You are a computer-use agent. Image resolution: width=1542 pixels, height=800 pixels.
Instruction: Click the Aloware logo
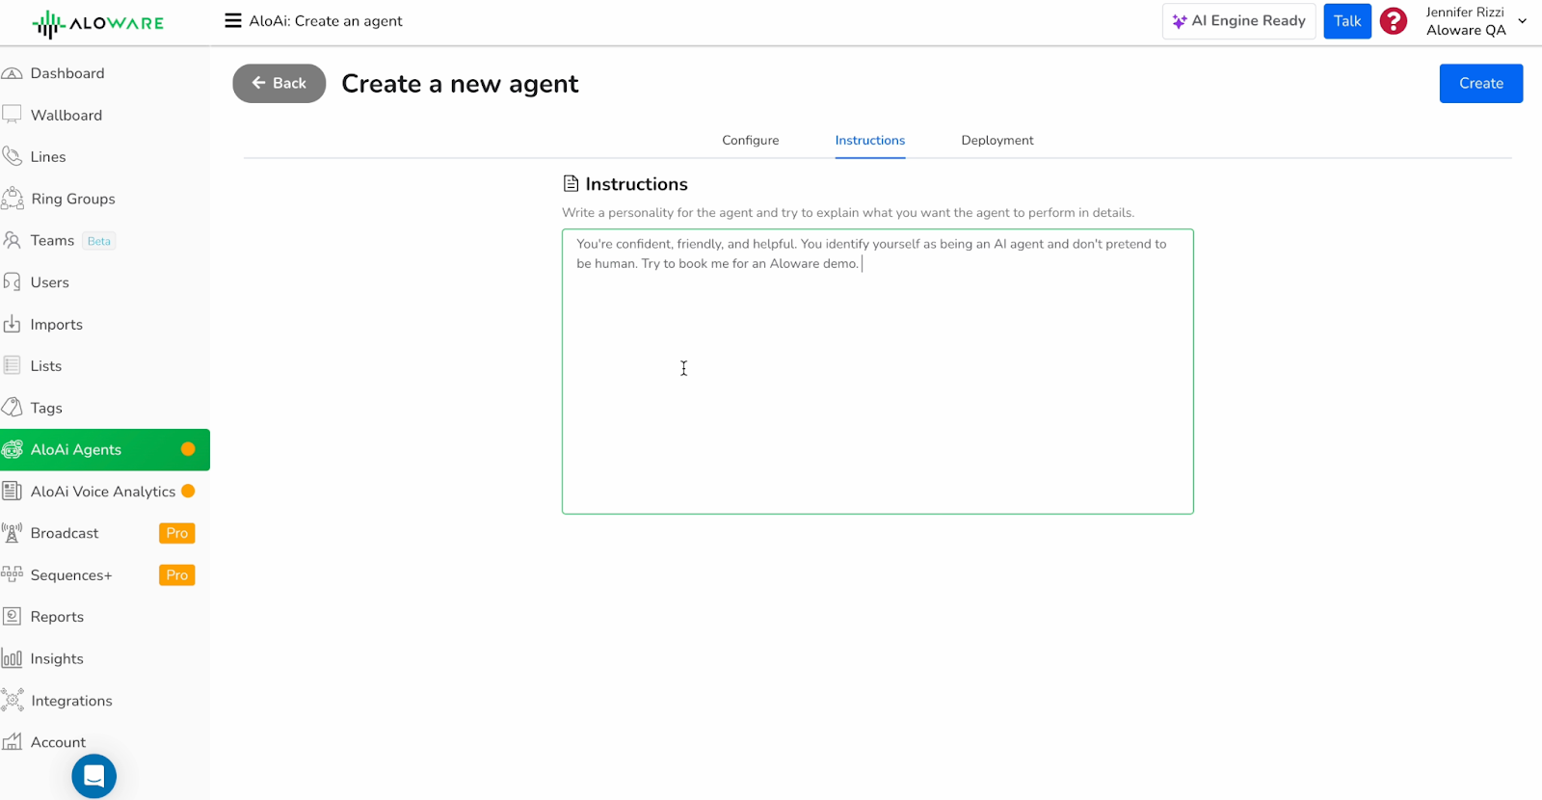pos(98,23)
